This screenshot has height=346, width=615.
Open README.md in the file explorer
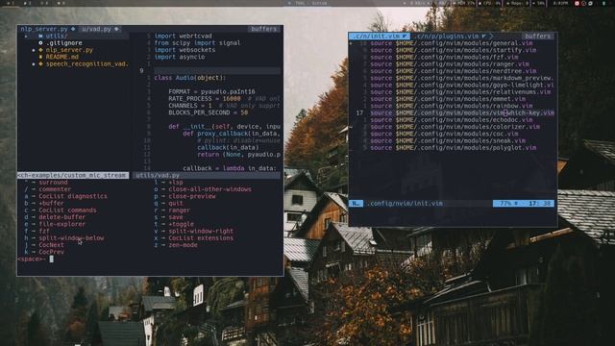[x=62, y=57]
